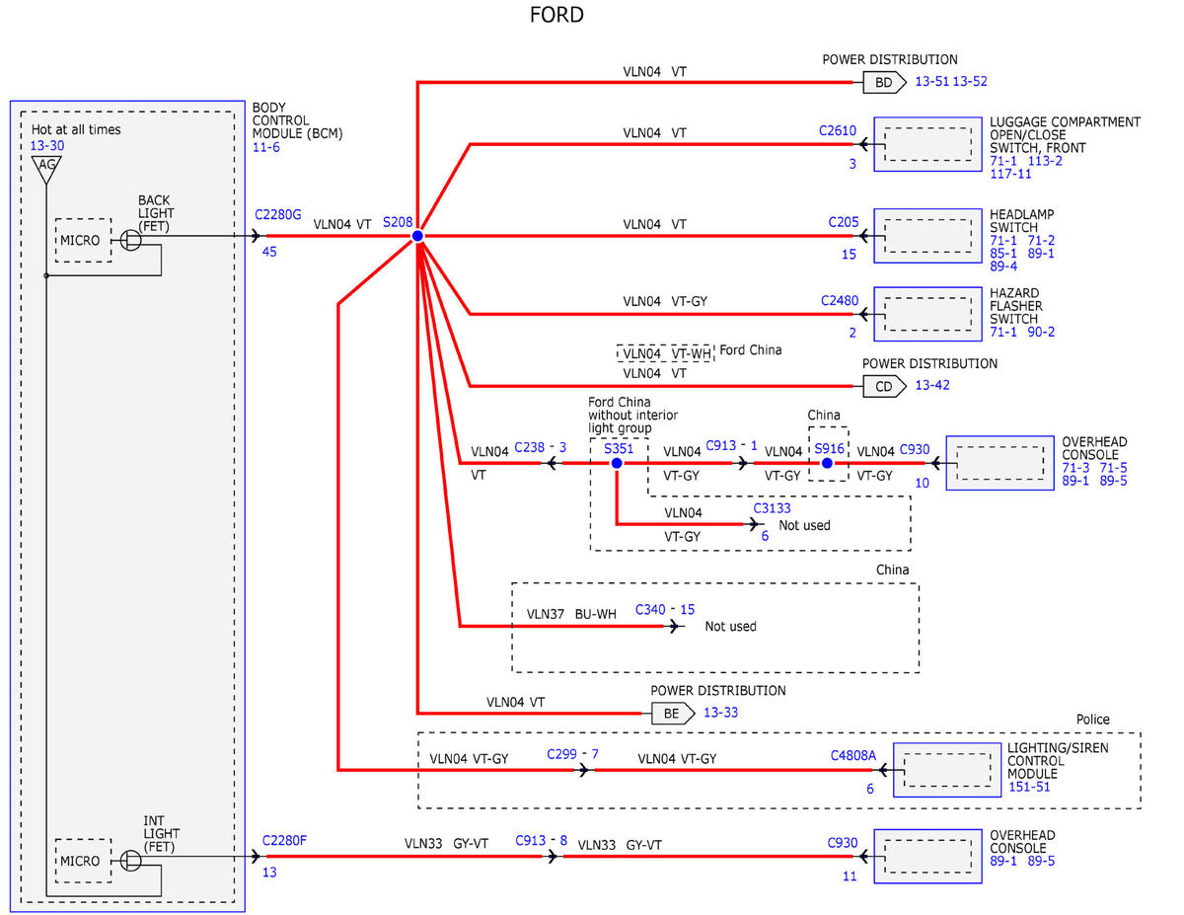
Task: Select the S351 splice dot
Action: [617, 463]
